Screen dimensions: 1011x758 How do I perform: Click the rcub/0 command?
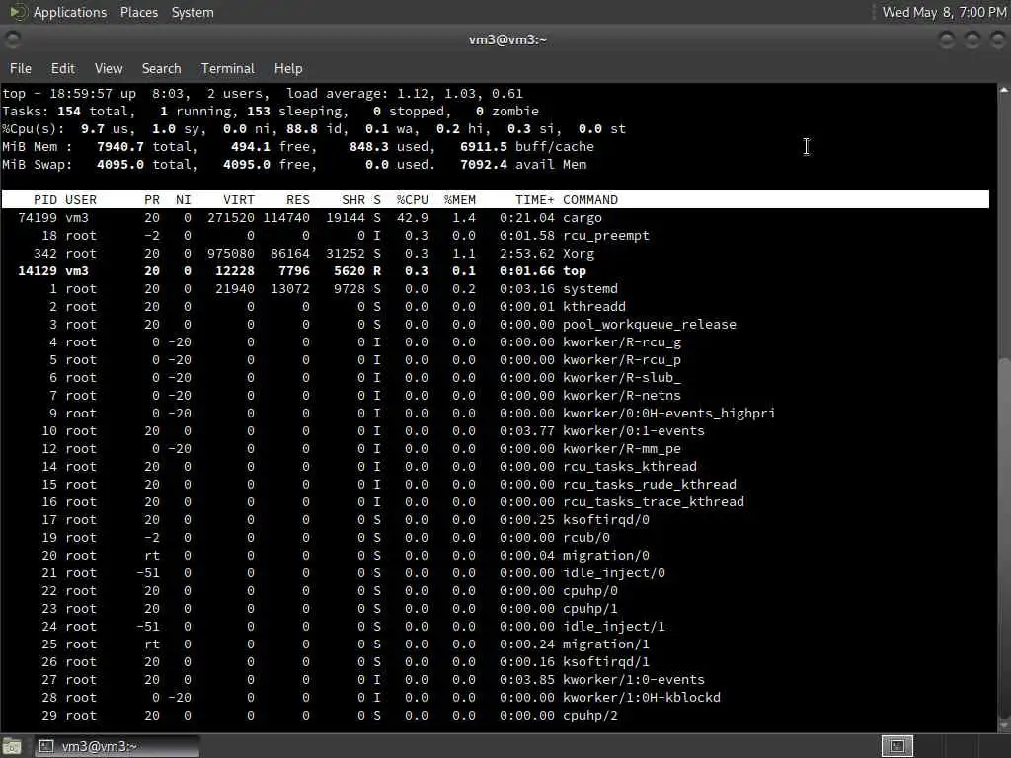click(x=586, y=538)
